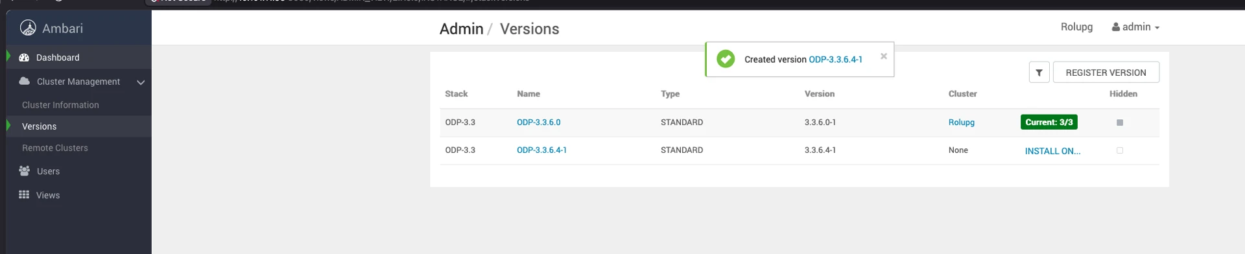1245x254 pixels.
Task: Dismiss the Created version notification
Action: pyautogui.click(x=884, y=56)
